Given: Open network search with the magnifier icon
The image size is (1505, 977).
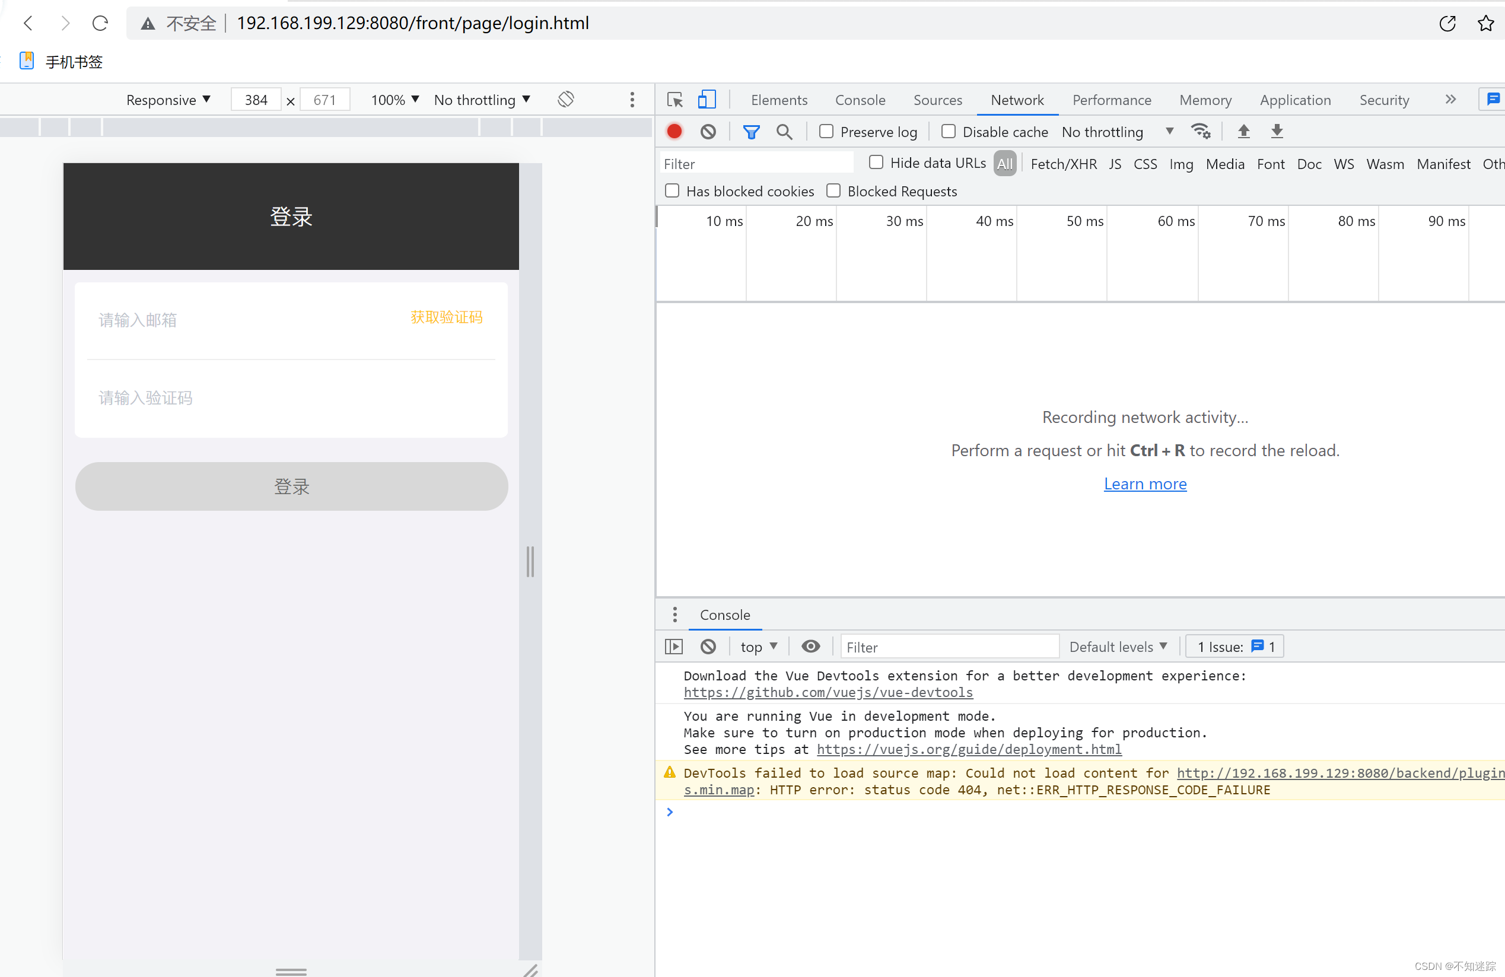Looking at the screenshot, I should click(x=784, y=132).
